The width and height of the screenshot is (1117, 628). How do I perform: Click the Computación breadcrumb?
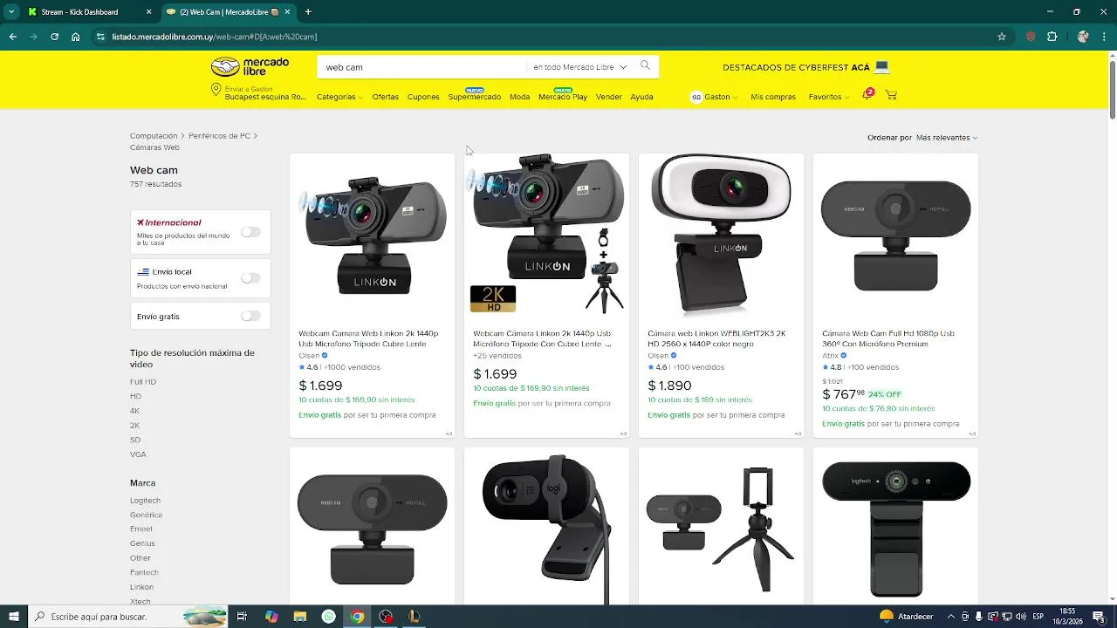(x=154, y=136)
